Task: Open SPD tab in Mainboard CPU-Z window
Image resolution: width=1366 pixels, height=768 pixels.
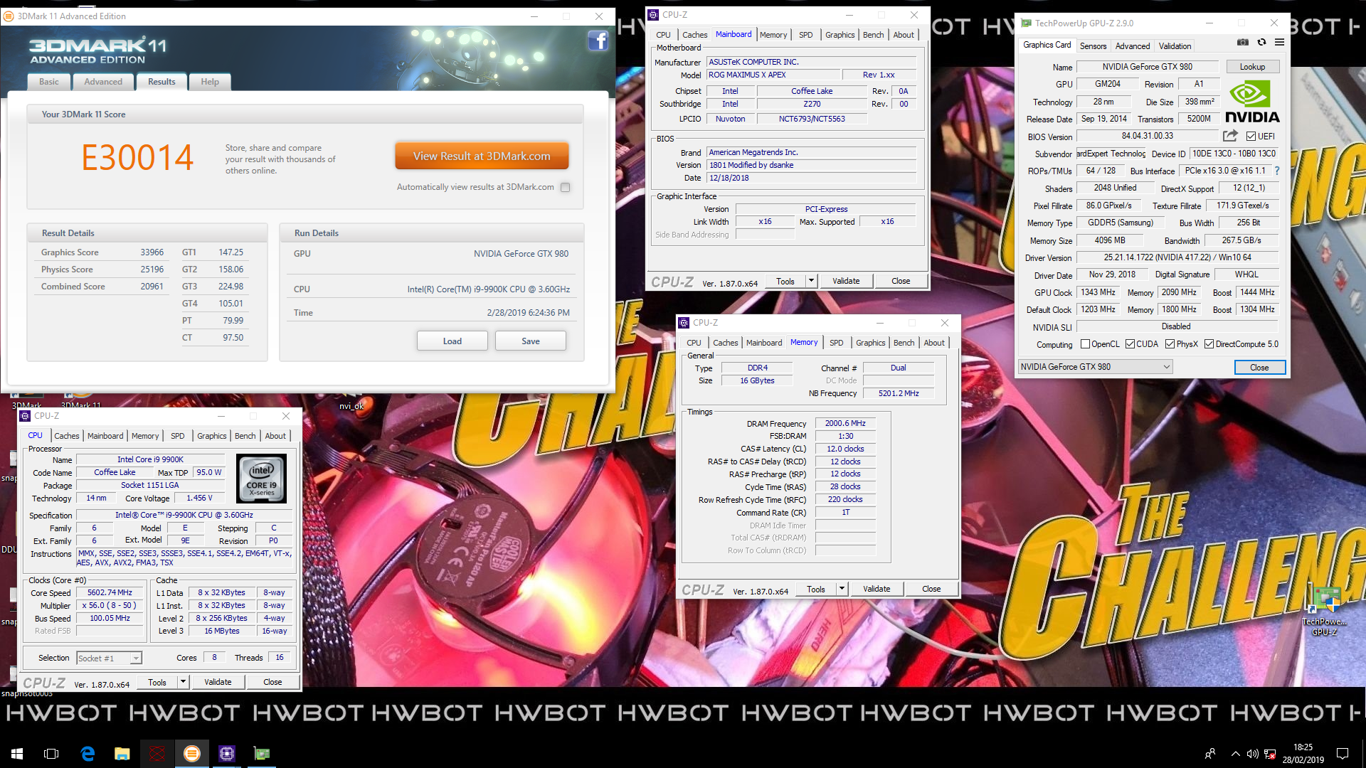Action: click(805, 35)
